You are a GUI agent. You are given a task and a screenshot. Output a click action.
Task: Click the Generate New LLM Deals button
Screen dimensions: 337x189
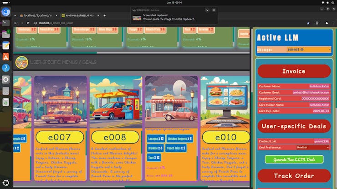click(x=294, y=159)
